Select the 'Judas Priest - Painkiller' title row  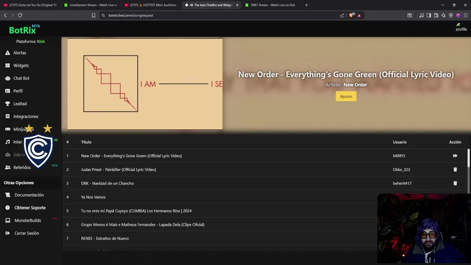pyautogui.click(x=118, y=170)
